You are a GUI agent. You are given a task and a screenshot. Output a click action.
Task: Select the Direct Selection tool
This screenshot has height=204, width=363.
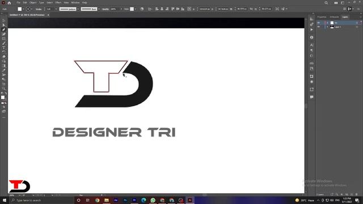point(4,25)
